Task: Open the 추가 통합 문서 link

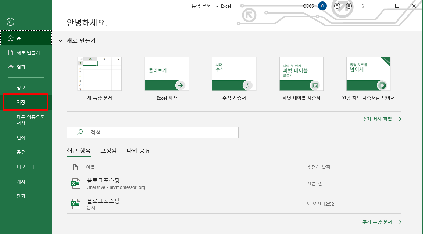Action: tap(382, 222)
